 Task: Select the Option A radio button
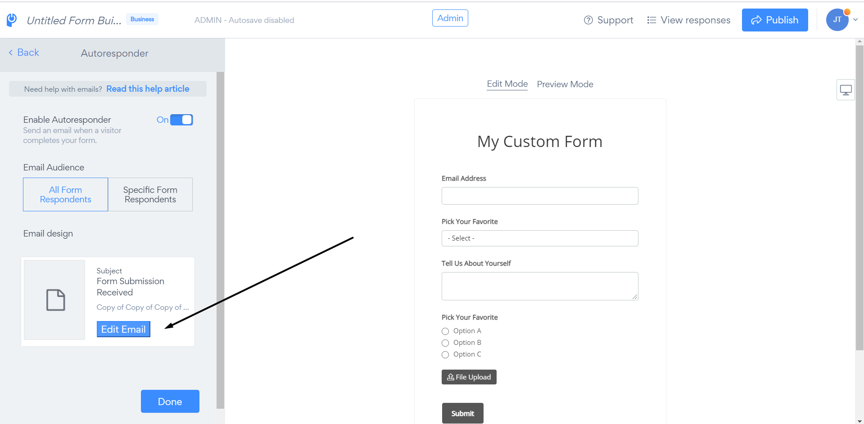tap(445, 331)
